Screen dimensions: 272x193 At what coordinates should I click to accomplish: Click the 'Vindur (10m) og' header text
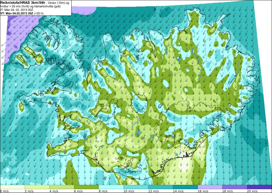pyautogui.click(x=59, y=3)
